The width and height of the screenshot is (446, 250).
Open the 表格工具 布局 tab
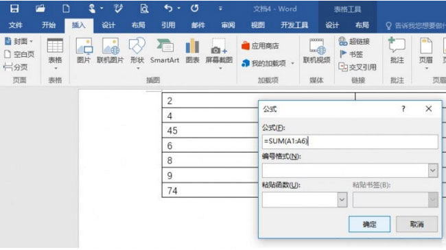click(362, 25)
